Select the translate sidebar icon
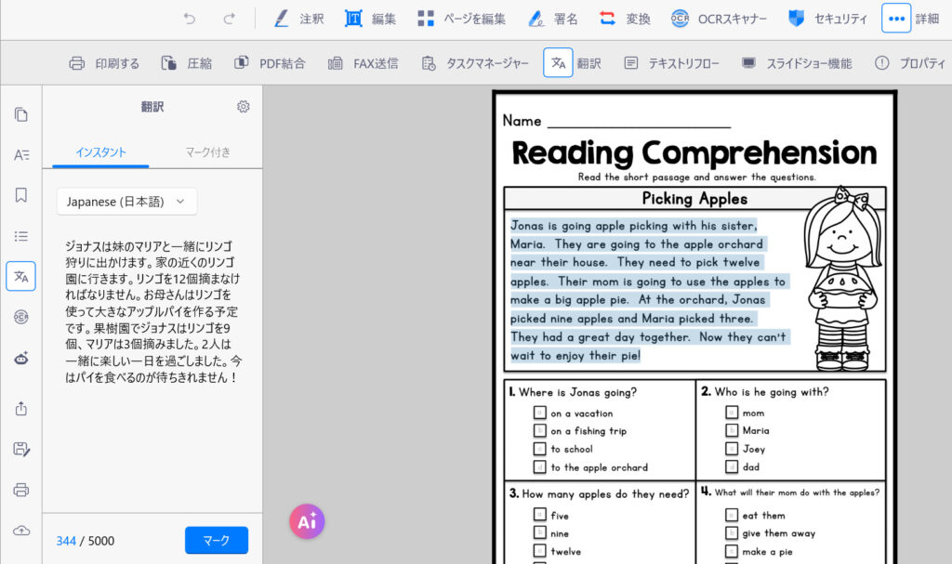The width and height of the screenshot is (952, 564). point(21,276)
